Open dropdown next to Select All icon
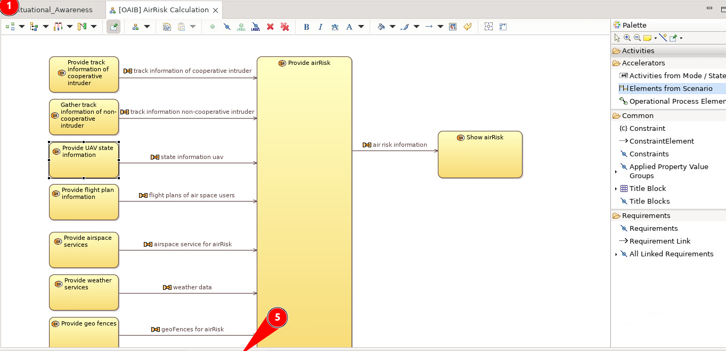This screenshot has width=726, height=351. coord(46,27)
